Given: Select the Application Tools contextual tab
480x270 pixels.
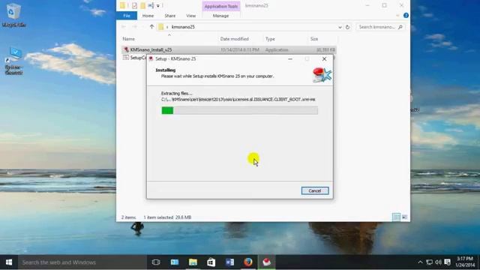Looking at the screenshot, I should [221, 7].
